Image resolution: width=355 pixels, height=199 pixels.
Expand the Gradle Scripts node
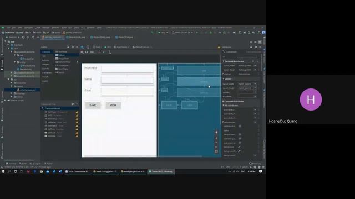point(6,100)
